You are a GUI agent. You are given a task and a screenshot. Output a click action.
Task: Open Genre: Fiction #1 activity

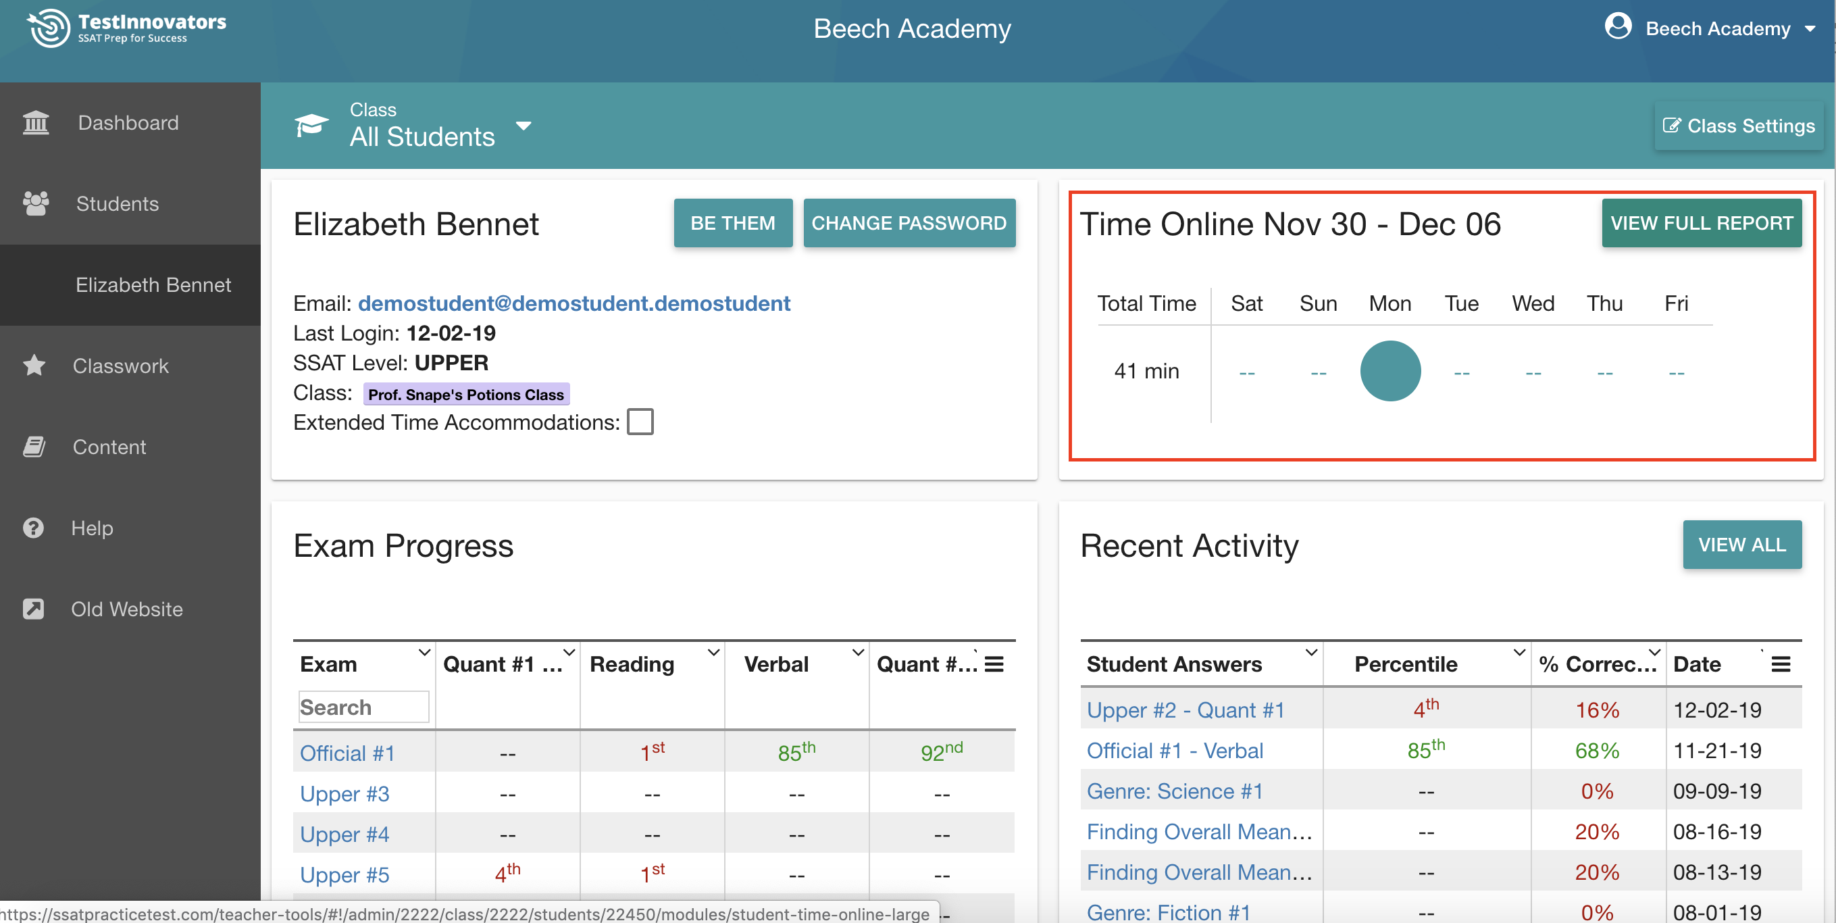[x=1168, y=912]
